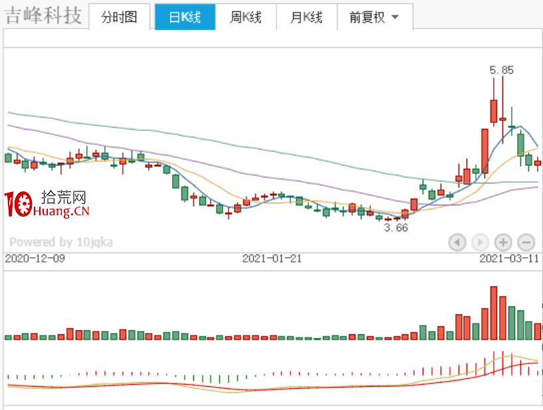Click the Powered by 10jqka text
543x410 pixels.
click(61, 242)
